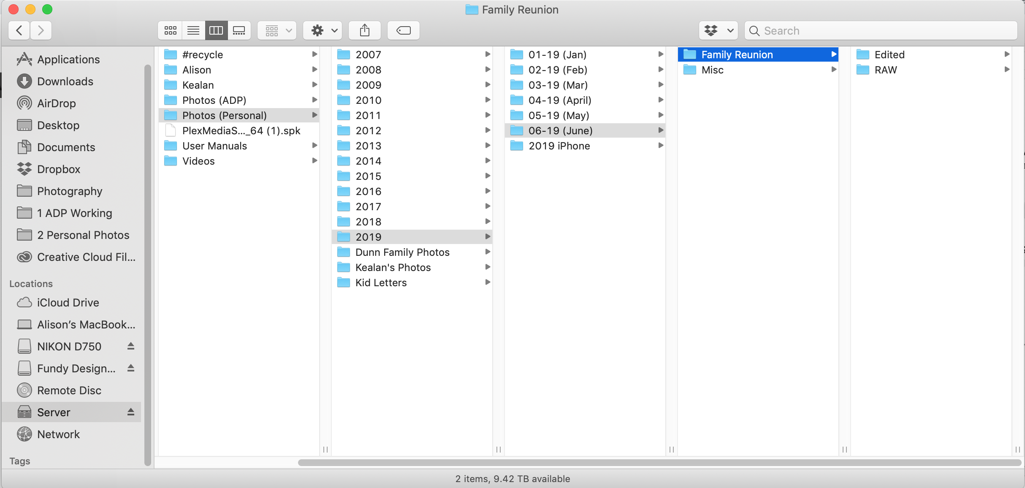Select Remote Disc in Locations
This screenshot has height=488, width=1025.
(x=72, y=390)
